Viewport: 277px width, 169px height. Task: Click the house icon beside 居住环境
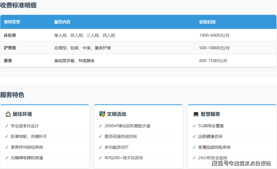8,114
